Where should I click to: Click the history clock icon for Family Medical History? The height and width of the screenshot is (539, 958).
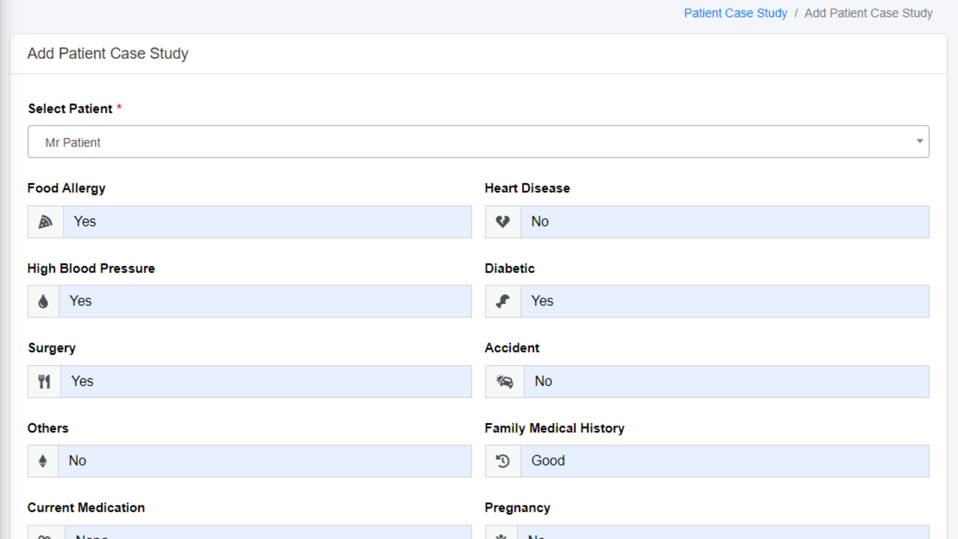tap(502, 461)
